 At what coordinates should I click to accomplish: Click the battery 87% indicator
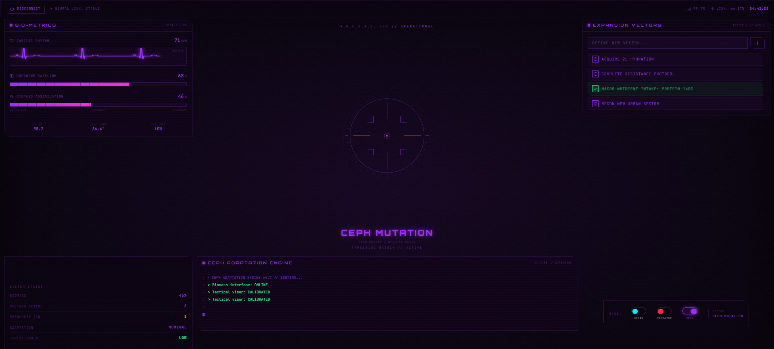click(x=738, y=8)
